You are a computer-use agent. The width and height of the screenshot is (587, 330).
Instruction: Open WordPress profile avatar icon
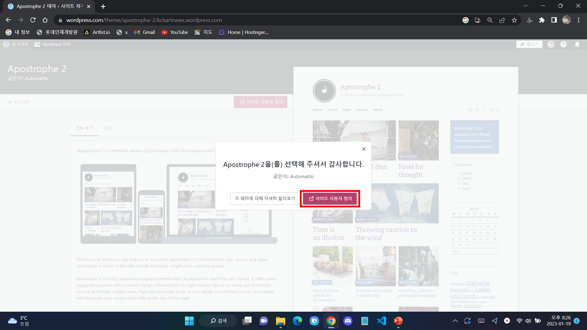tap(551, 44)
